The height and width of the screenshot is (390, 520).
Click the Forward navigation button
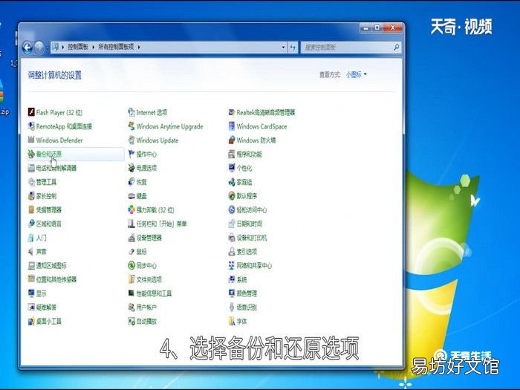point(39,48)
